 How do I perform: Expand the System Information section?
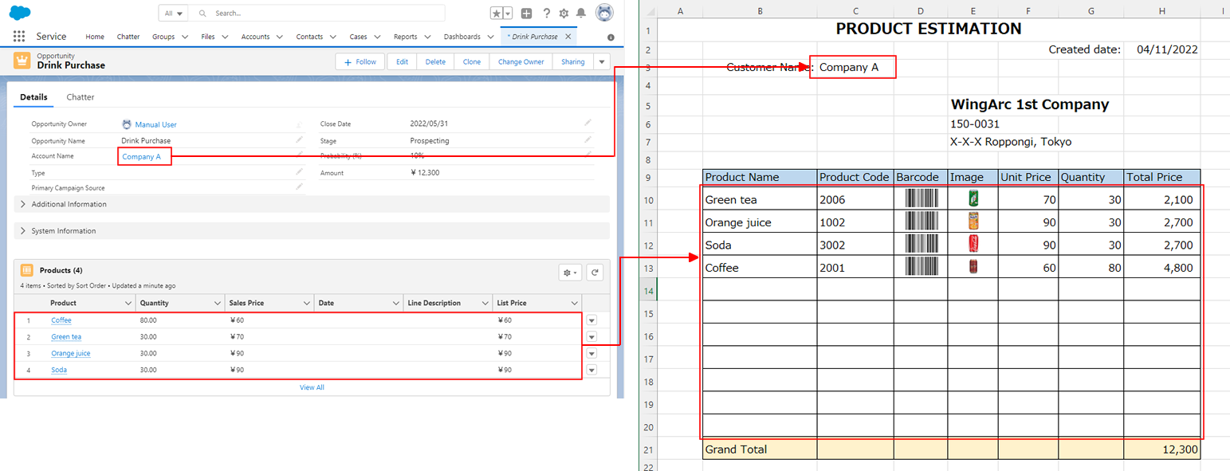click(312, 231)
